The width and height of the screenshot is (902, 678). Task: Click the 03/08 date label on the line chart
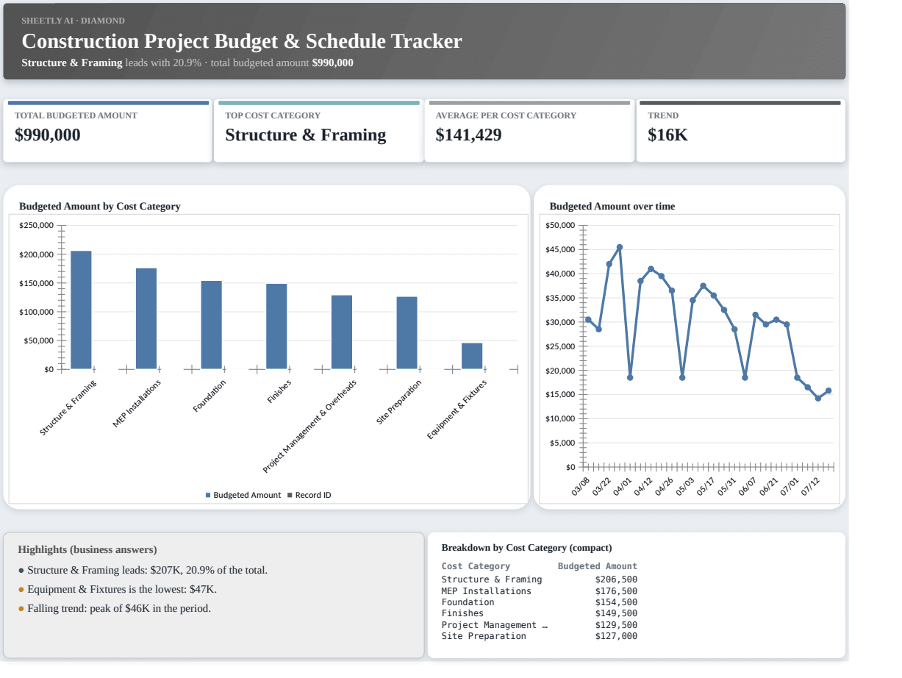tap(581, 487)
